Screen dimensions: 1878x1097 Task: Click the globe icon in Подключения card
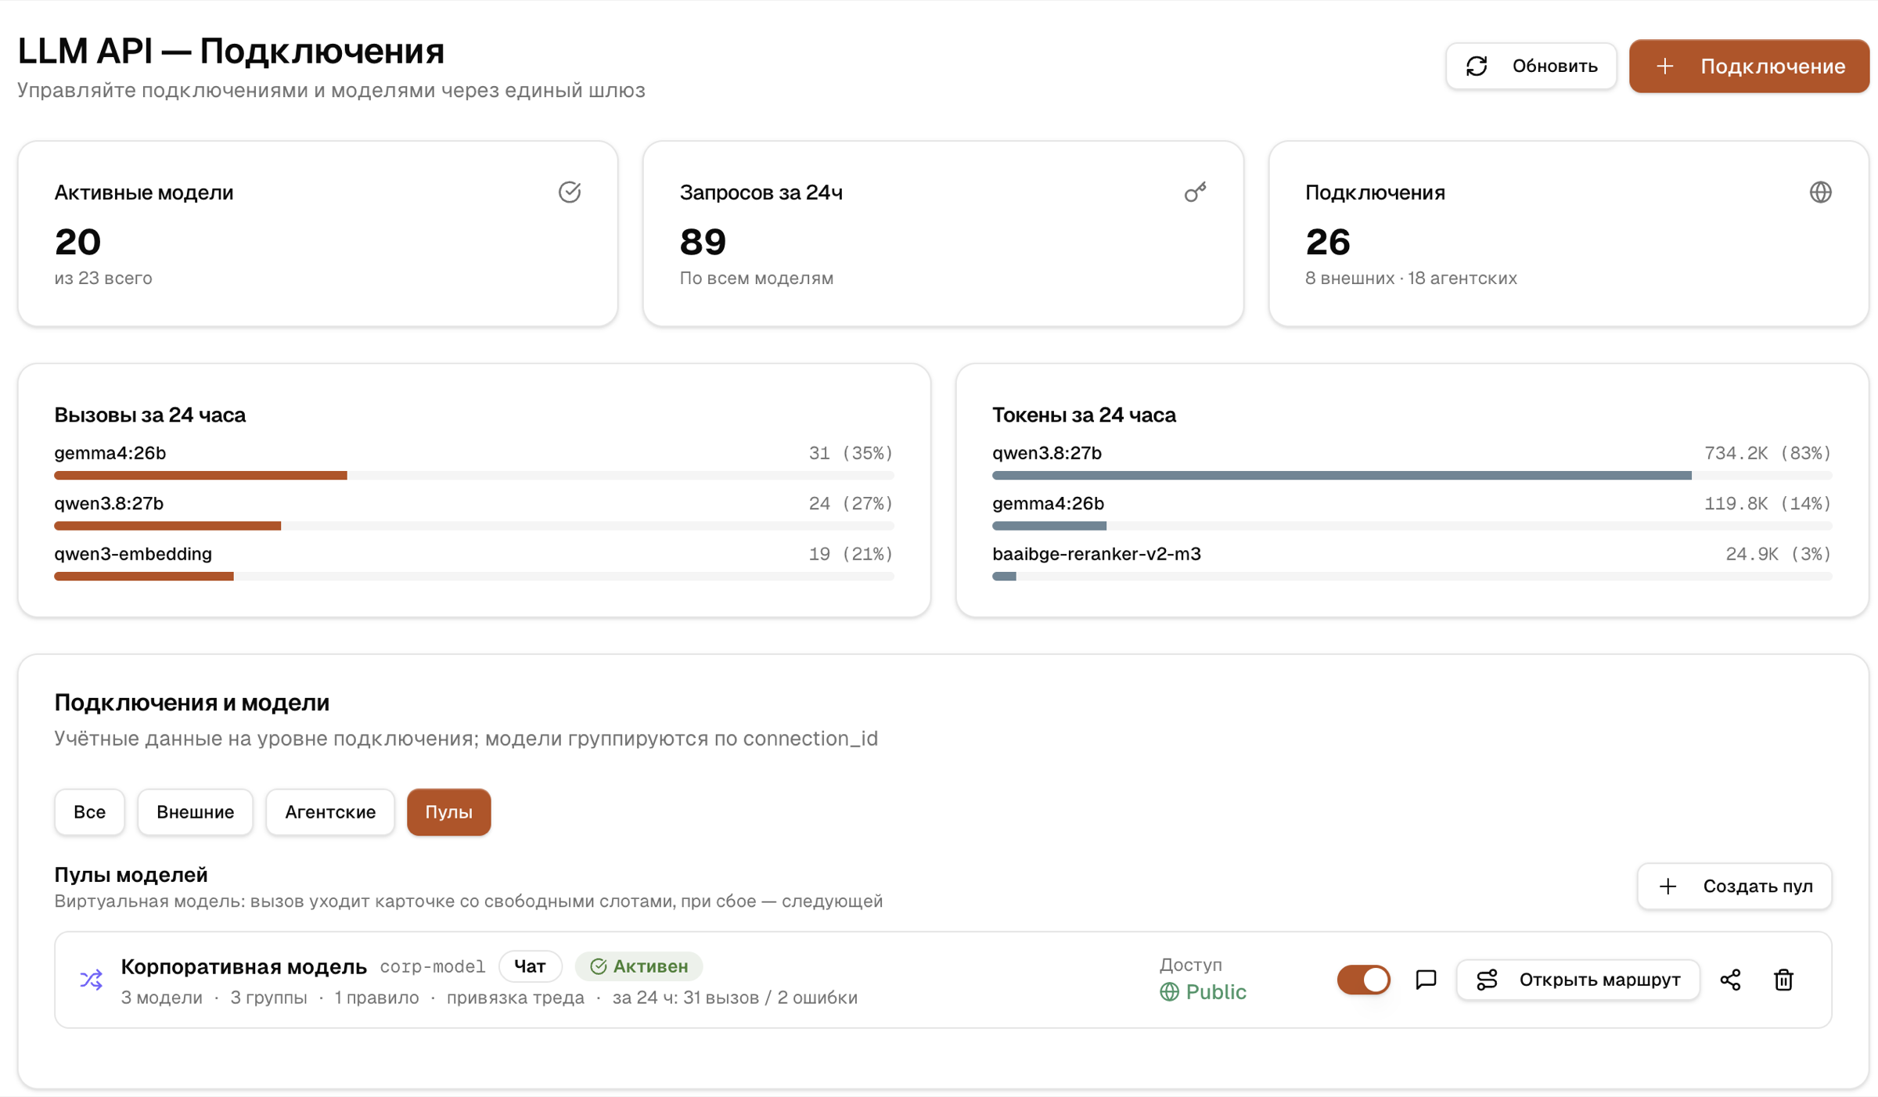coord(1820,192)
